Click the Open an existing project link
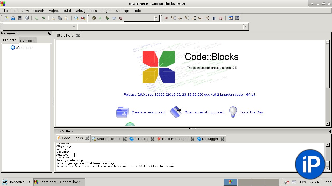Viewport: 332px width, 186px height. pyautogui.click(x=205, y=112)
